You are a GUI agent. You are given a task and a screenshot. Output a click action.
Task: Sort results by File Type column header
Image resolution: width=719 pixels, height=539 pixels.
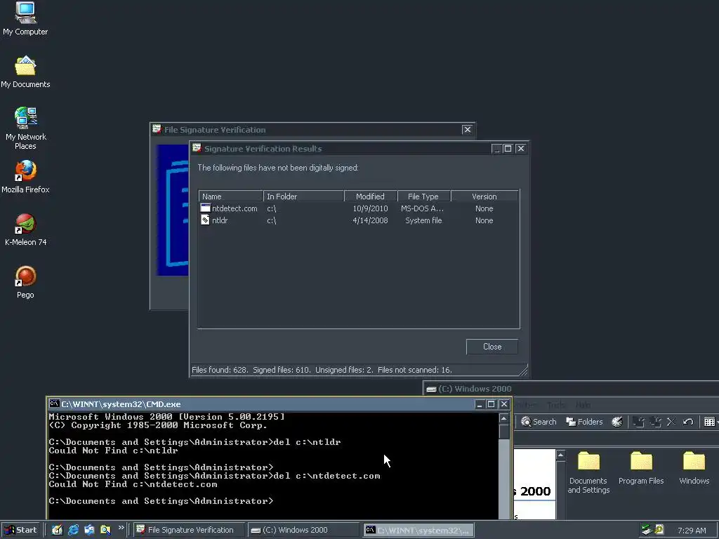point(423,197)
